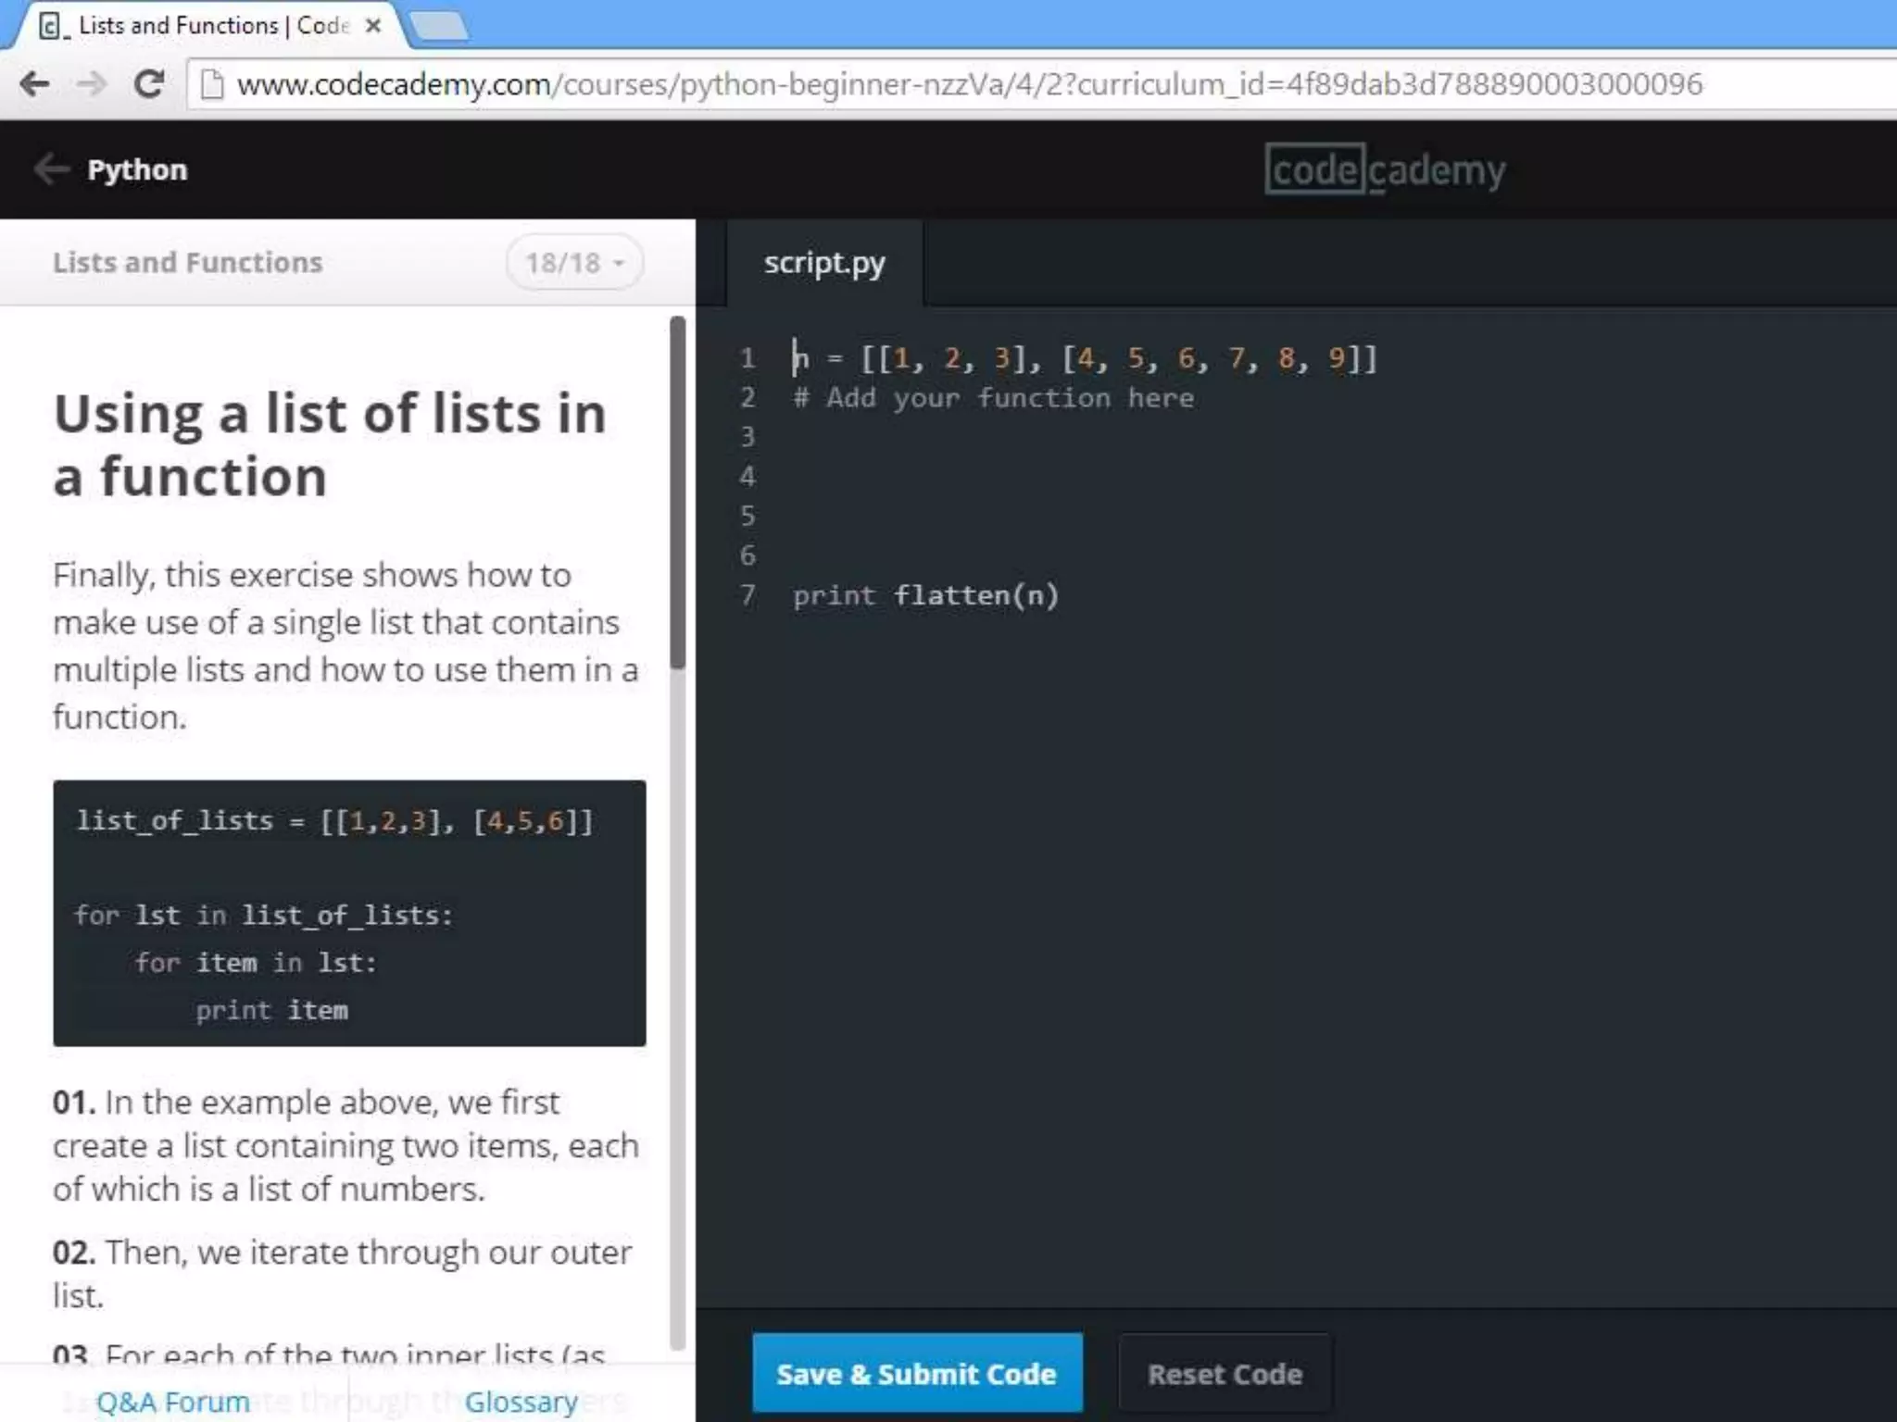The image size is (1897, 1422).
Task: Expand the 18/18 exercise dropdown
Action: [x=574, y=263]
